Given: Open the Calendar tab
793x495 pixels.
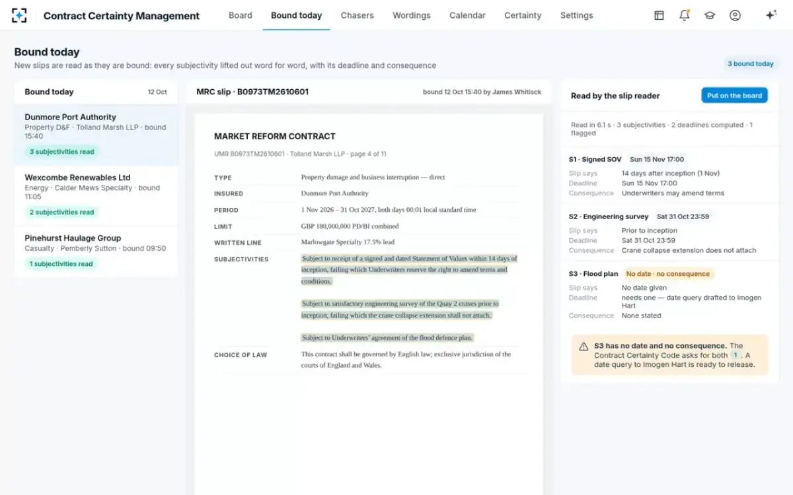Looking at the screenshot, I should pyautogui.click(x=467, y=15).
